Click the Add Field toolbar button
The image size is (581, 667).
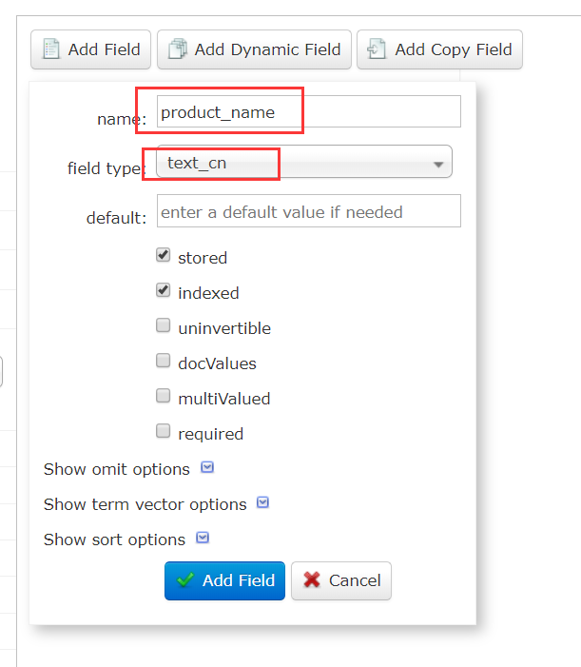(x=90, y=49)
